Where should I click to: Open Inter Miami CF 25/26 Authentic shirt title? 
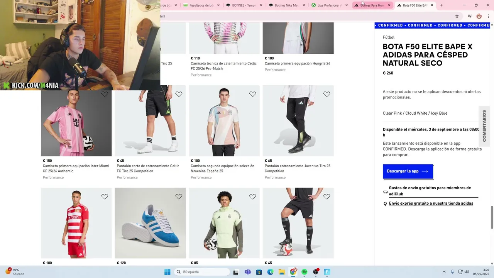click(76, 168)
